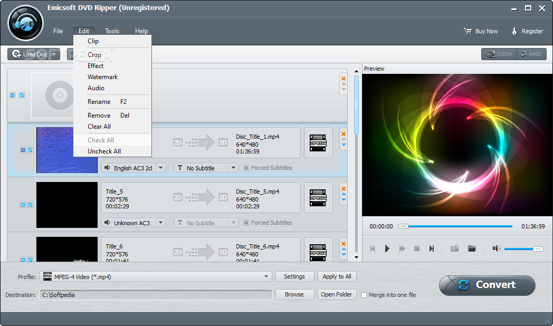Image resolution: width=553 pixels, height=326 pixels.
Task: Open the Help menu
Action: click(141, 31)
